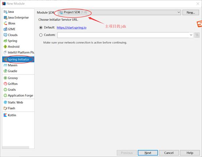Select the Spring leaf icon
This screenshot has height=157, width=202.
[5, 41]
